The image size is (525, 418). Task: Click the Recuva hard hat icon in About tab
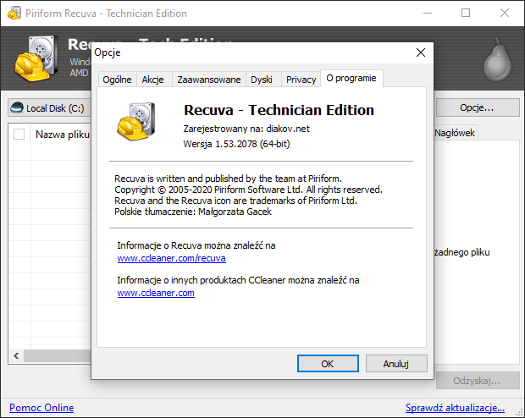[x=136, y=122]
